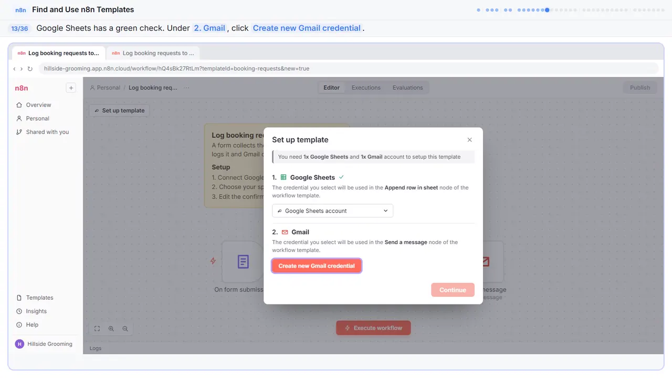Image resolution: width=672 pixels, height=378 pixels.
Task: Open the Logs panel at the bottom
Action: click(96, 348)
